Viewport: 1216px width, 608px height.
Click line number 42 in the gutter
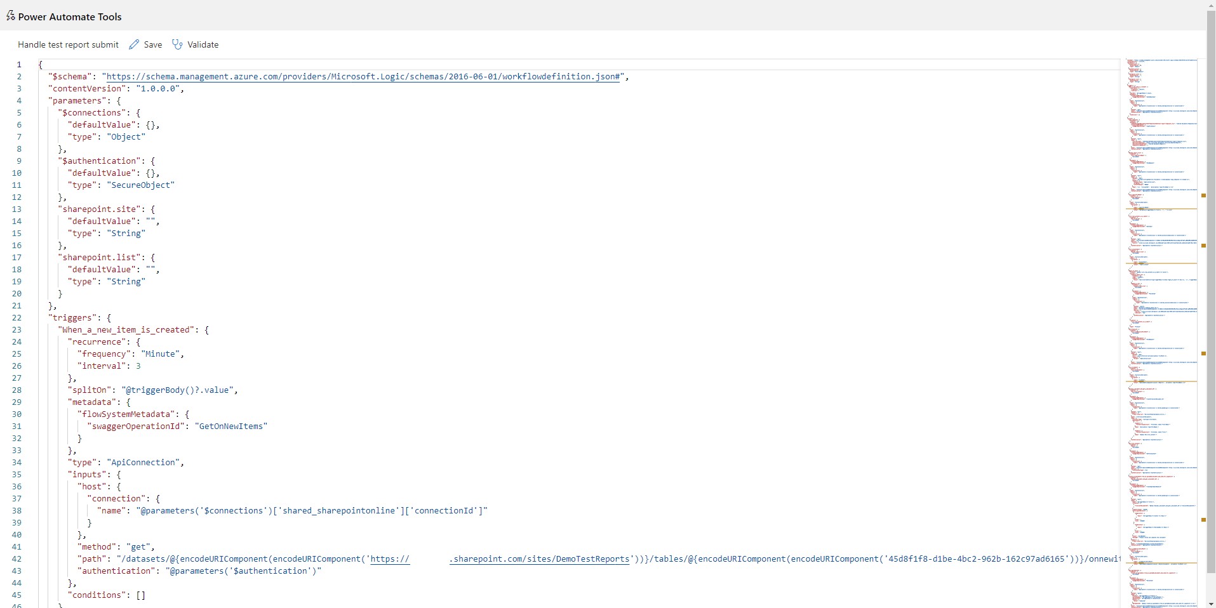(x=17, y=558)
